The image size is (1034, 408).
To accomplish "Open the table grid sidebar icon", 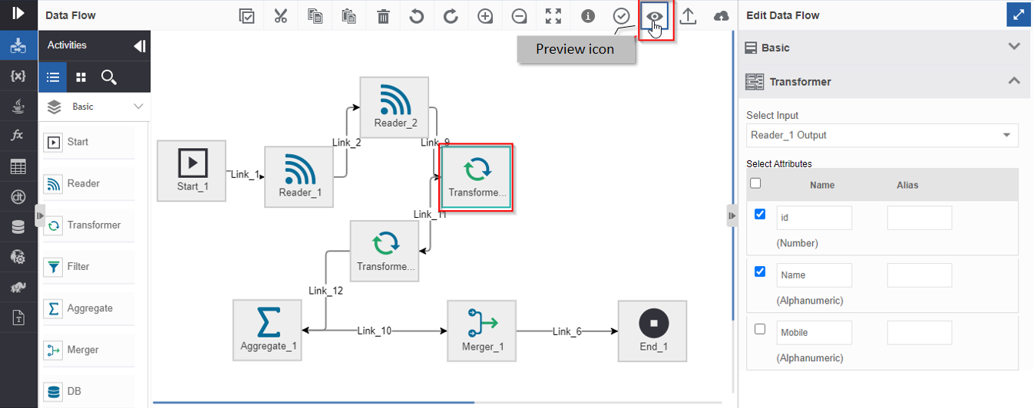I will pos(18,166).
